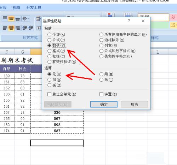
Task: Click the cell containing 174
Action: 7,131
